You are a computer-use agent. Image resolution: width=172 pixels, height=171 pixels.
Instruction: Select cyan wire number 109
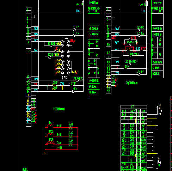[x=36, y=79]
